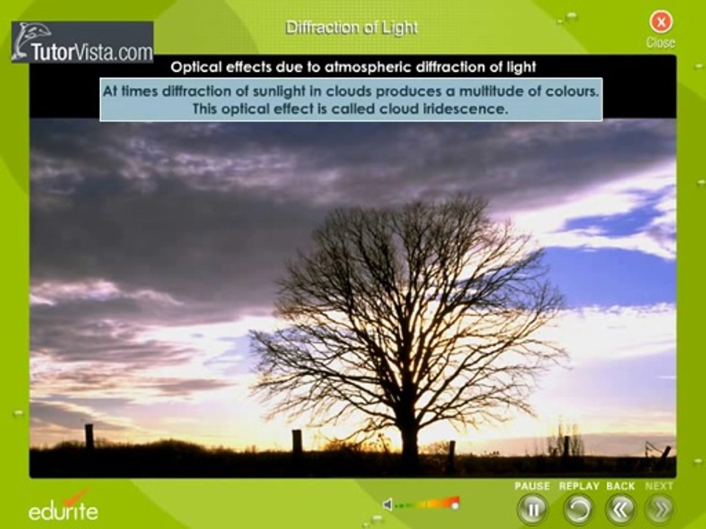Advance with the Next arrow button

pyautogui.click(x=660, y=510)
